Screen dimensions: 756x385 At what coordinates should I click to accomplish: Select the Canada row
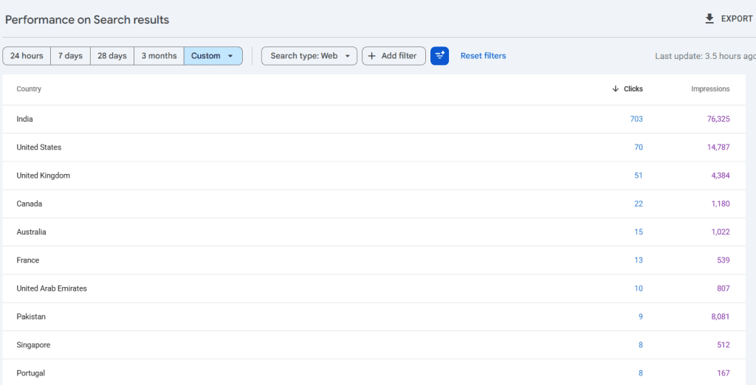click(x=374, y=204)
